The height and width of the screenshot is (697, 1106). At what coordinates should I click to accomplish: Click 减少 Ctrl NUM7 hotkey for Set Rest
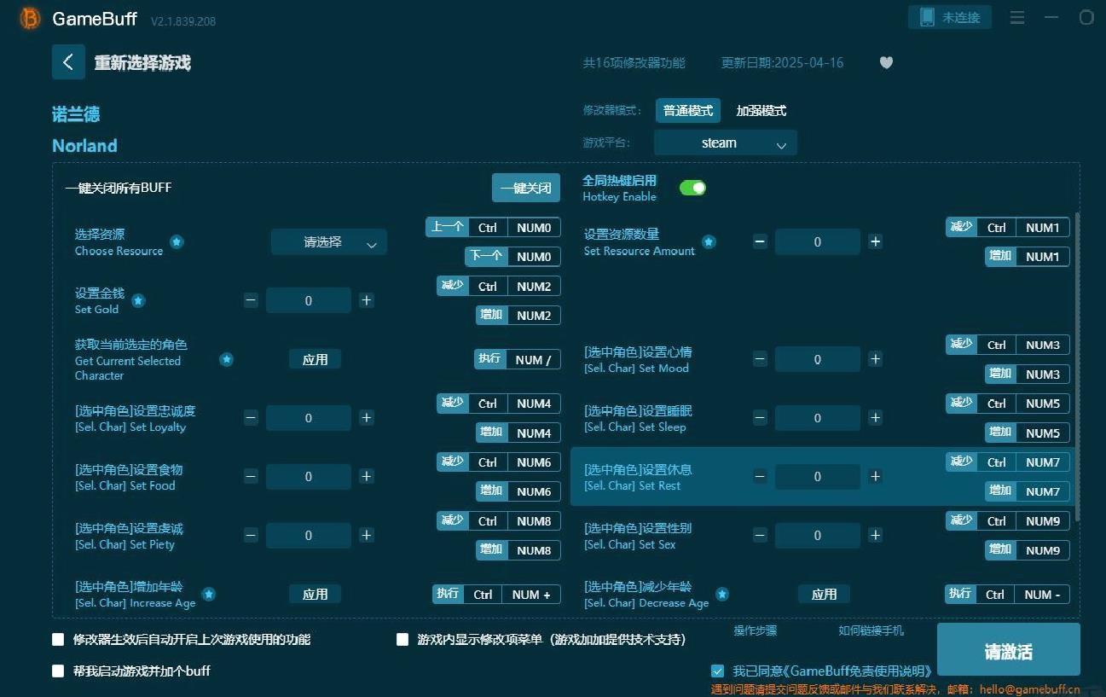click(x=1007, y=462)
